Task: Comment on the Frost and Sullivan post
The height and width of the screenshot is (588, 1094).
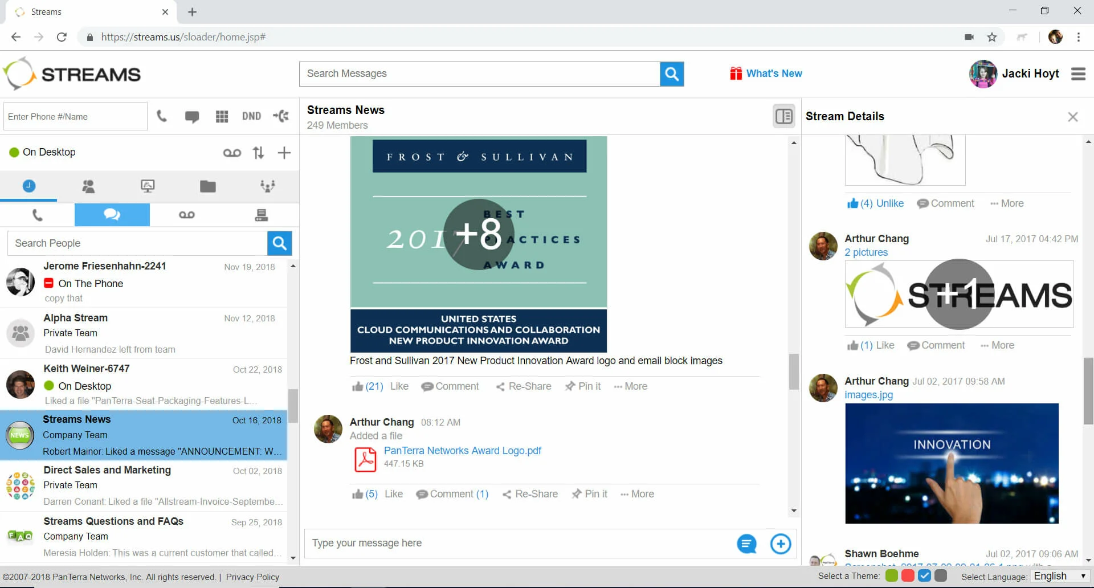Action: (x=450, y=386)
